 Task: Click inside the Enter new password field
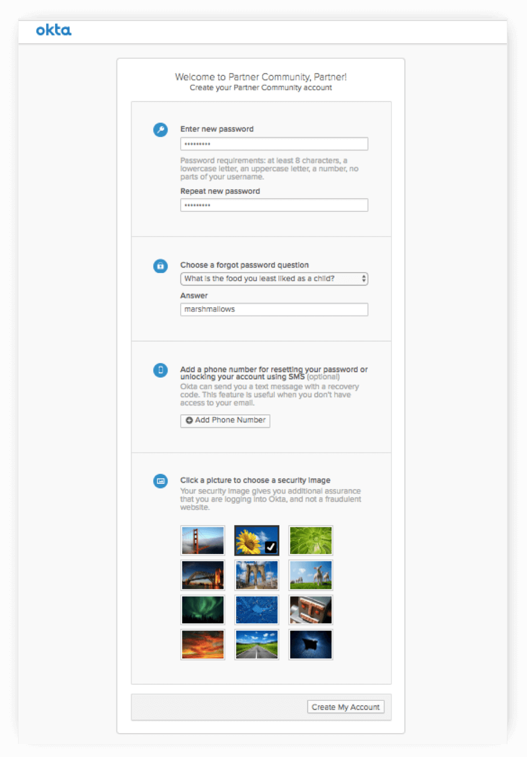coord(274,144)
